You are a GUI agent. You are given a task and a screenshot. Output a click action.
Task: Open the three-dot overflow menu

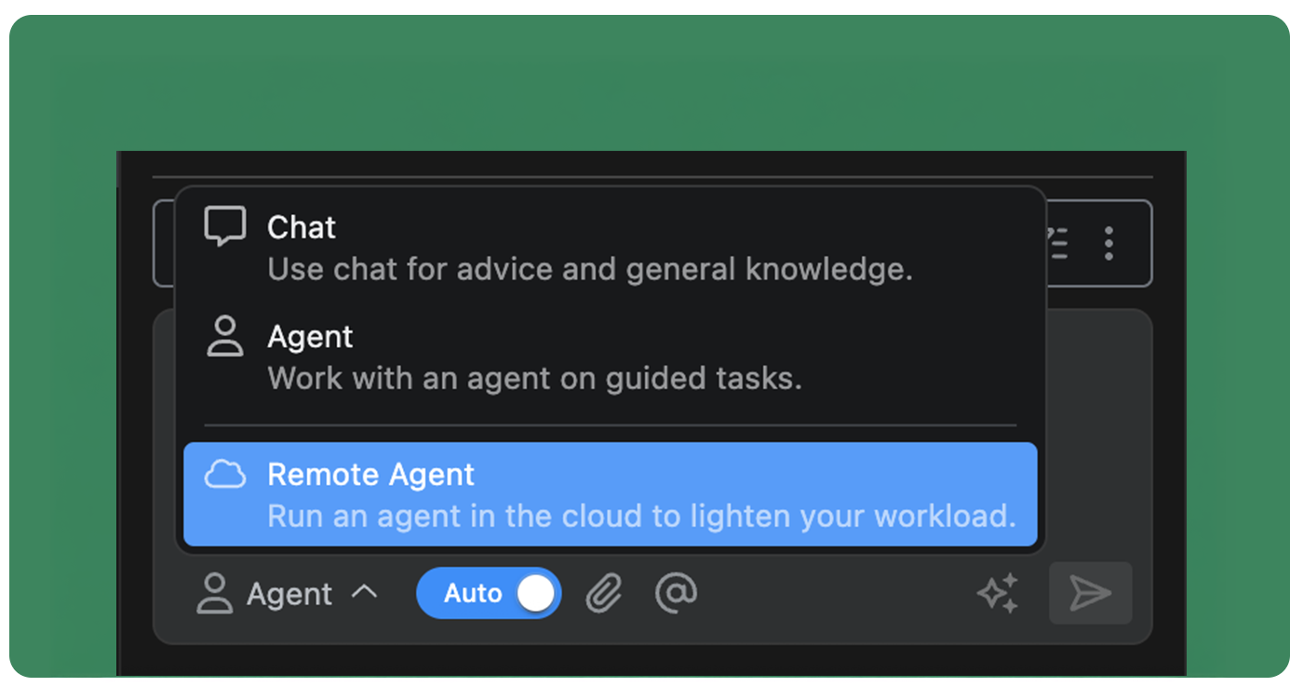point(1109,243)
